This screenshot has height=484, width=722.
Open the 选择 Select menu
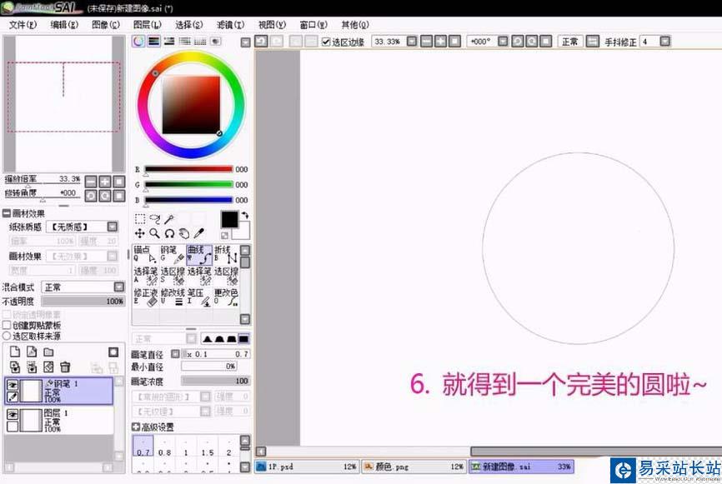188,24
